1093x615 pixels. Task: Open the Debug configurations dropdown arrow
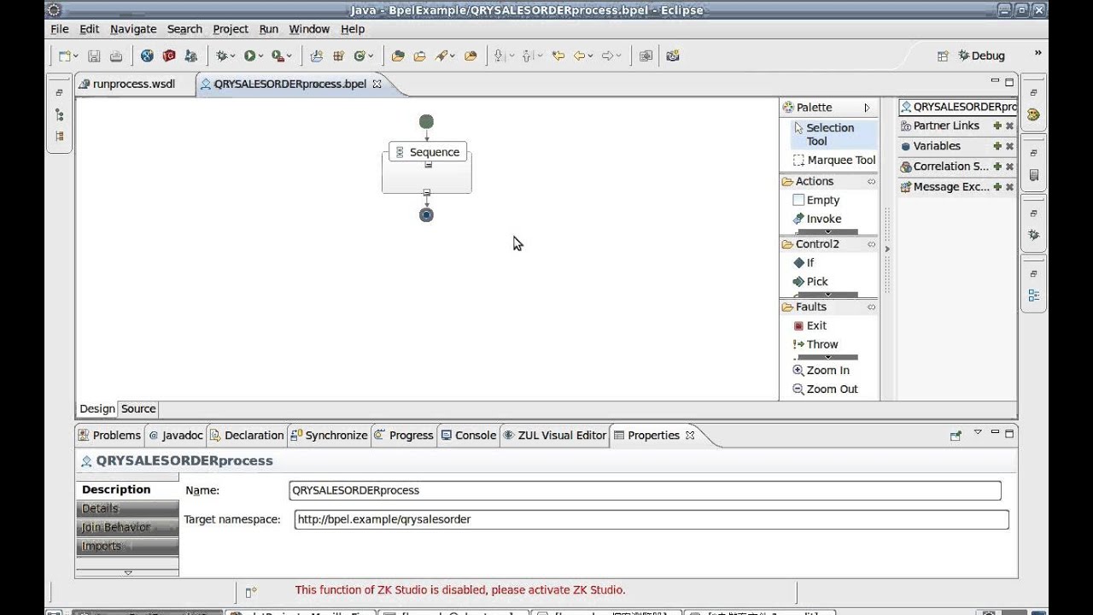pyautogui.click(x=232, y=56)
